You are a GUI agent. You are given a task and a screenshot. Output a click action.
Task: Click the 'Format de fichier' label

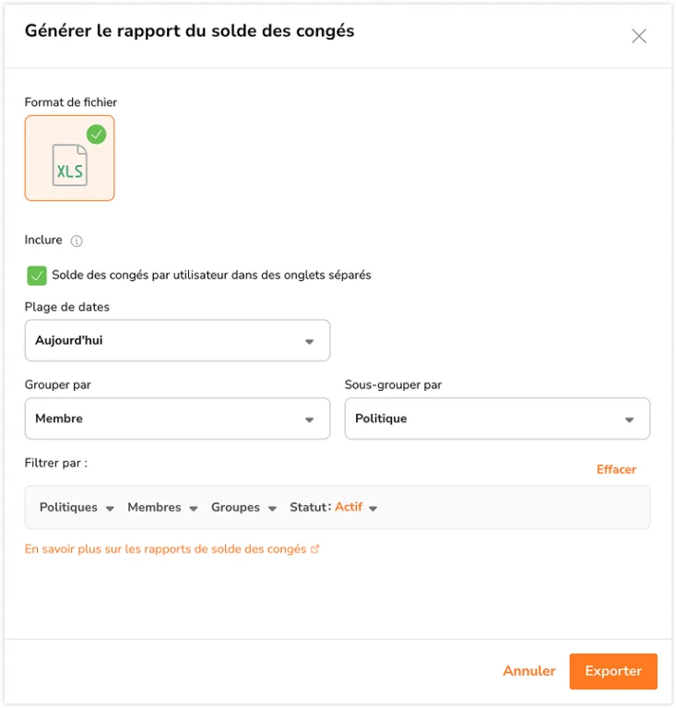point(71,102)
